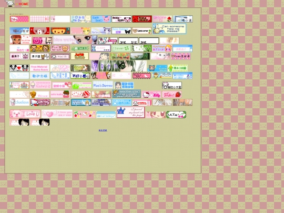Click the t.A.T.u cherry banner
Screen dimensions: 284x213
[x=176, y=115]
